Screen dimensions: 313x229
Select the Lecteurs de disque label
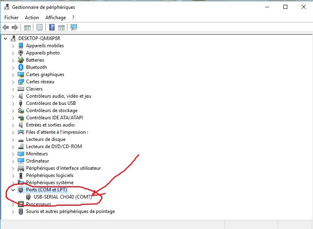[x=46, y=139]
